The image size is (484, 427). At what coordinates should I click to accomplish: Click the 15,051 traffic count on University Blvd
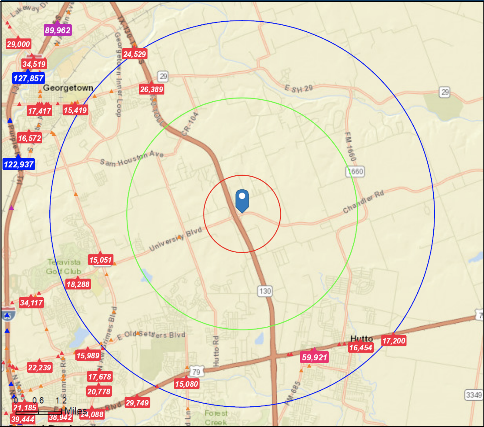(x=100, y=260)
